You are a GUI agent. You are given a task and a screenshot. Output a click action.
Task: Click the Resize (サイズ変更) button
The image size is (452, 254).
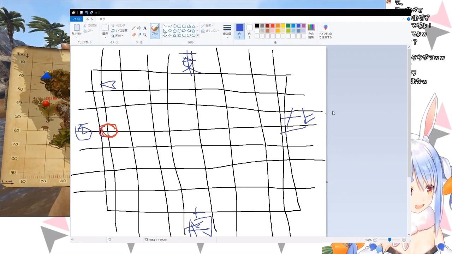coord(120,31)
